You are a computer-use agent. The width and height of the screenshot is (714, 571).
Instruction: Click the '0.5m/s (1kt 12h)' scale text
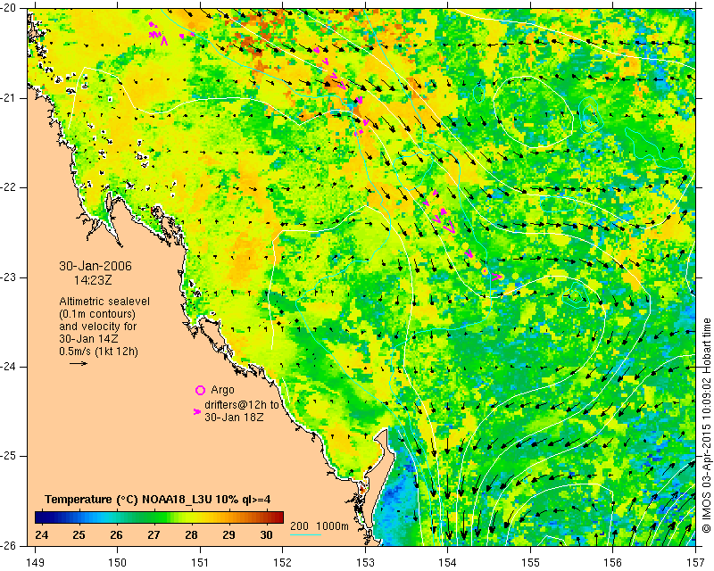click(x=98, y=352)
